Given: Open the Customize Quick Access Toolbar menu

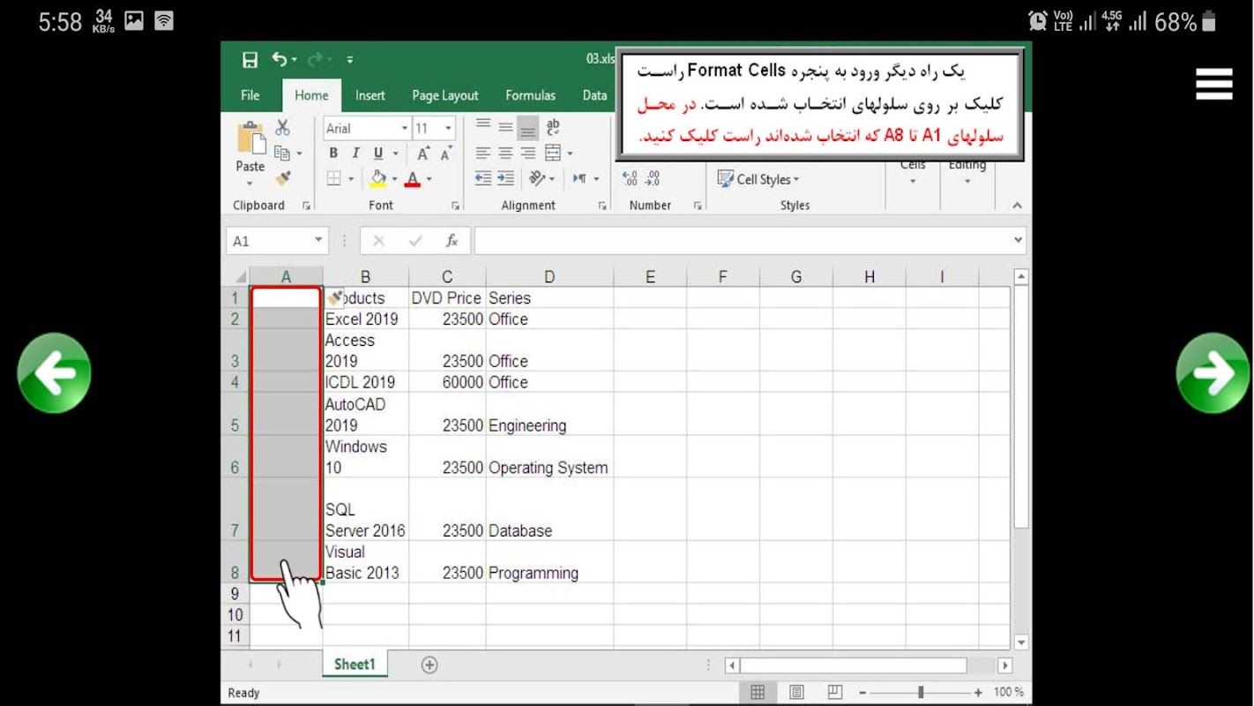Looking at the screenshot, I should (350, 60).
